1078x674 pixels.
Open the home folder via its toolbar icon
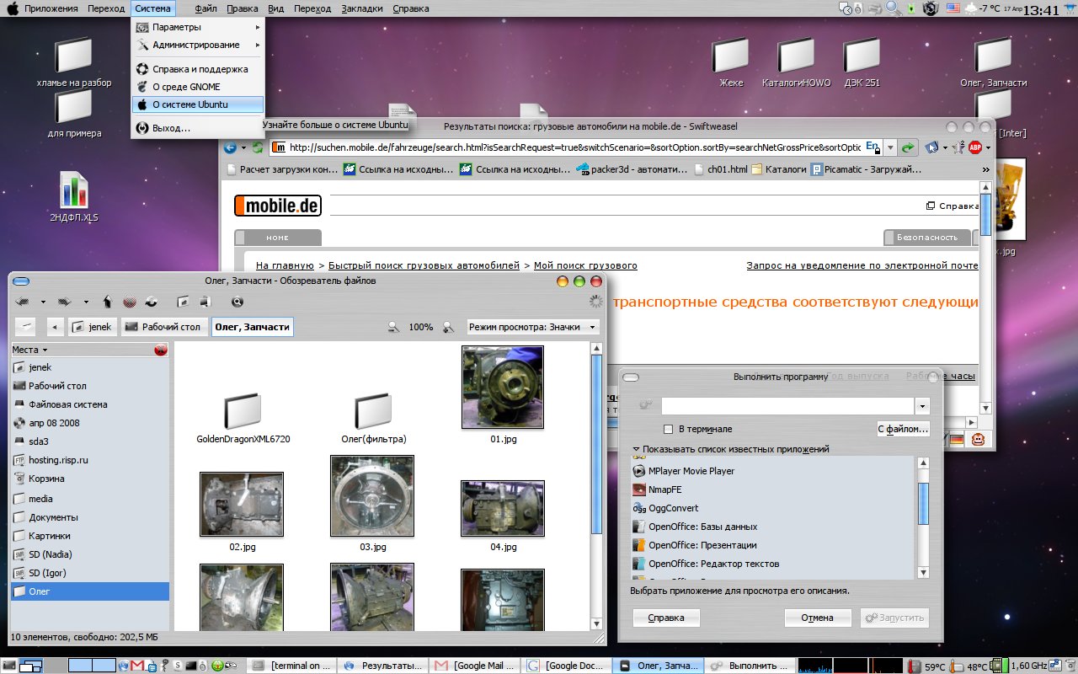pyautogui.click(x=183, y=301)
